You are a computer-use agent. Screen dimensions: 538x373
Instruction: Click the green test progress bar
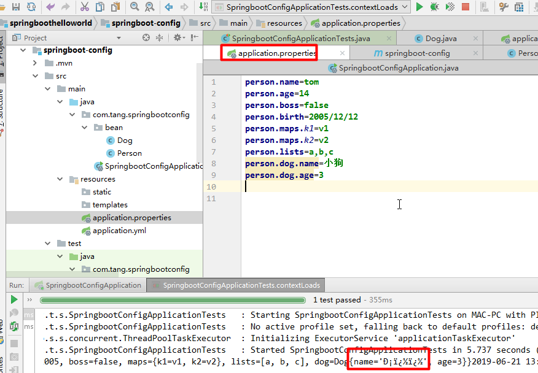(x=173, y=301)
